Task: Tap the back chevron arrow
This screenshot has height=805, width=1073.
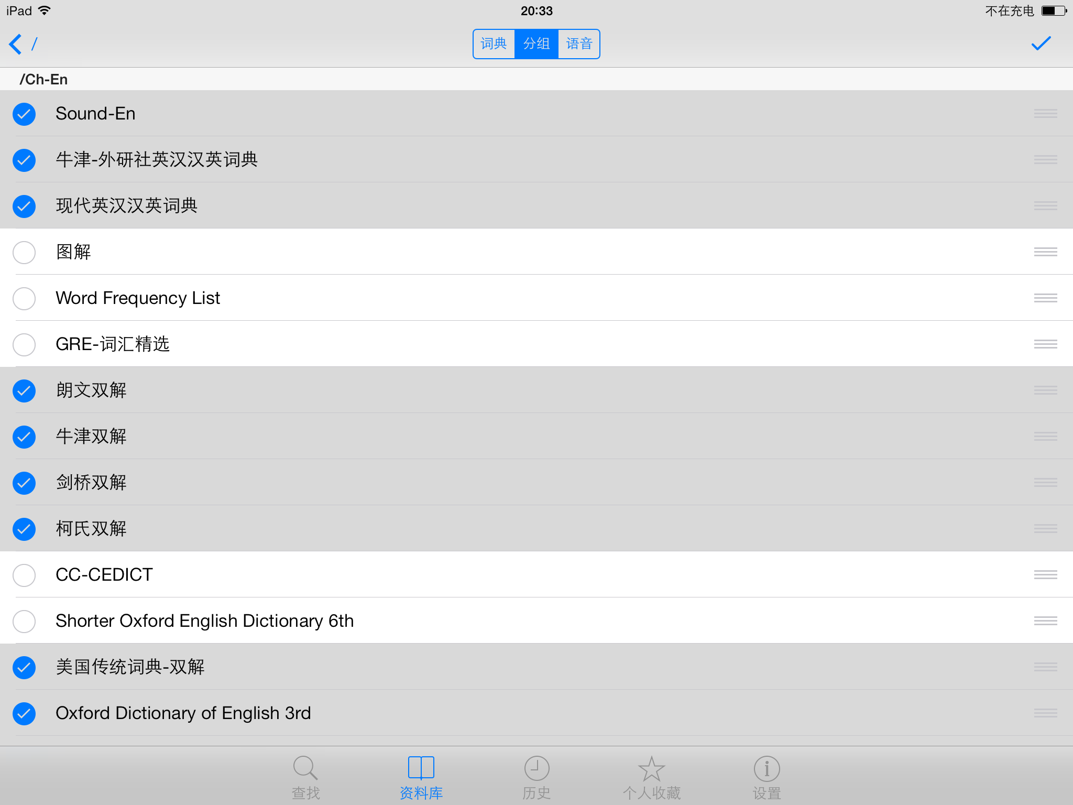Action: [x=16, y=44]
